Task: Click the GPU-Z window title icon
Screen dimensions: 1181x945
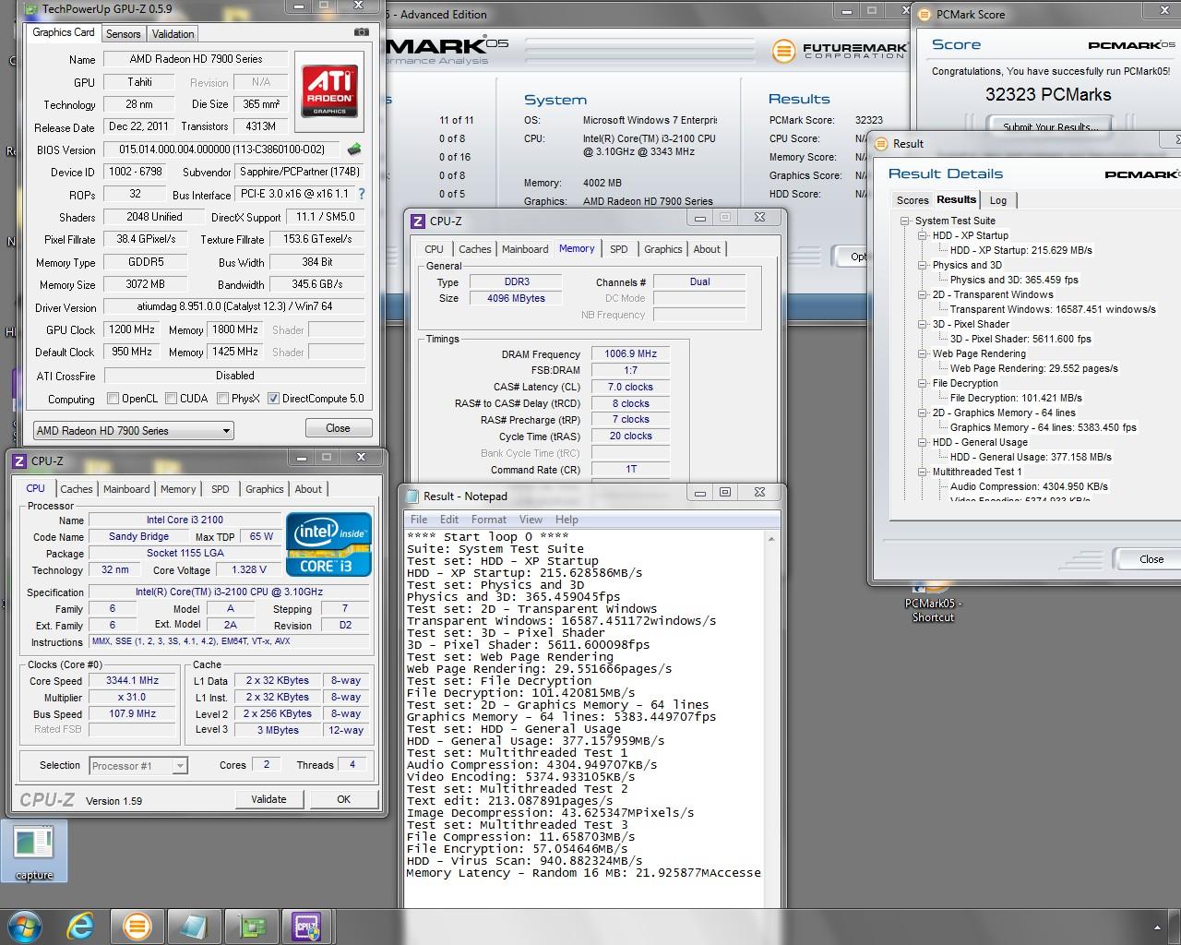Action: (30, 8)
